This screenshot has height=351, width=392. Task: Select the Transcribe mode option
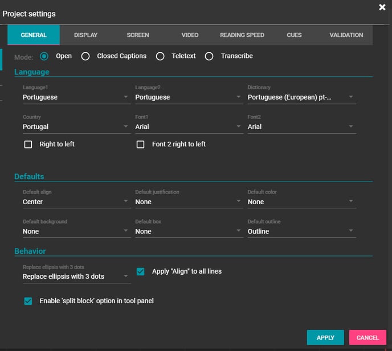209,56
